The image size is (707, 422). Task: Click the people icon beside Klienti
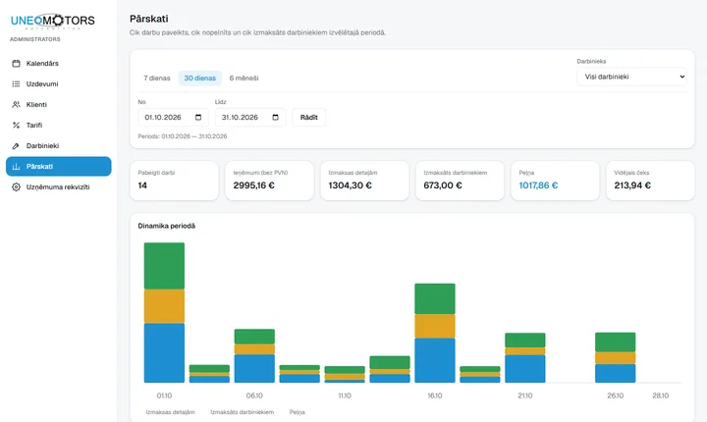point(17,105)
